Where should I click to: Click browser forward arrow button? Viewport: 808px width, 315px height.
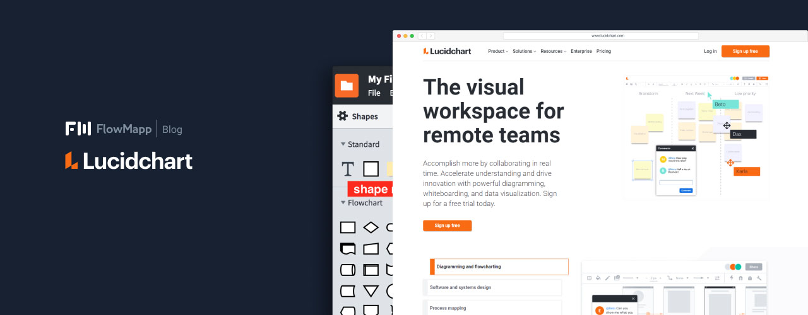[x=431, y=36]
